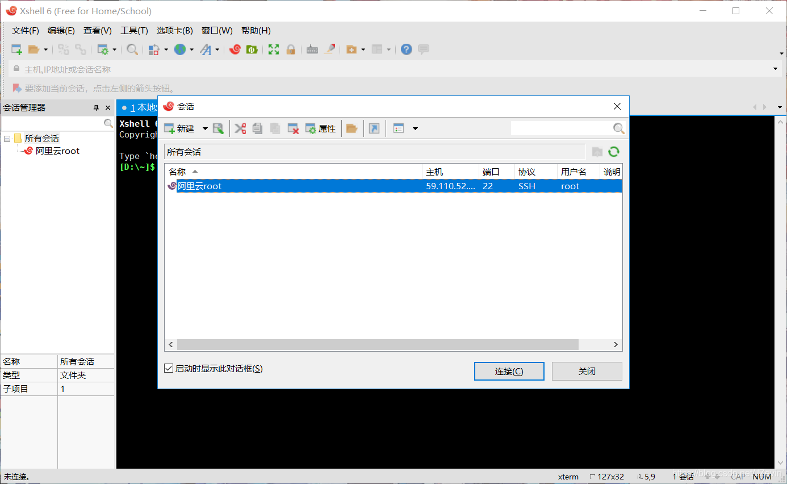Viewport: 787px width, 484px height.
Task: Open the dropdown arrow next to 新建
Action: pyautogui.click(x=205, y=129)
